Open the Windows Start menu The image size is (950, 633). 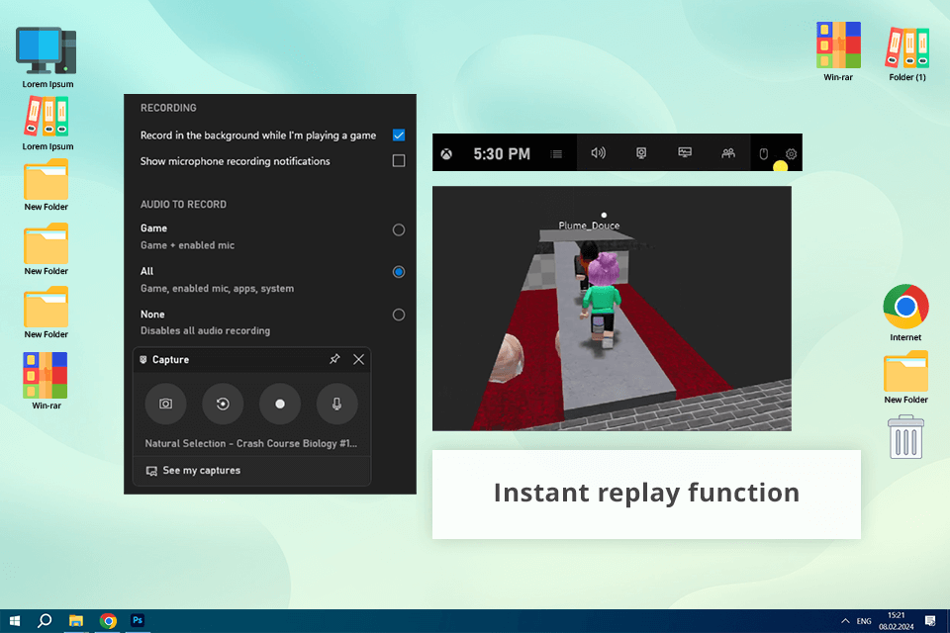[15, 621]
